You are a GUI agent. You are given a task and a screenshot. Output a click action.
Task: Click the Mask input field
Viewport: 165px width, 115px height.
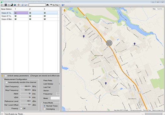pyautogui.click(x=55, y=98)
